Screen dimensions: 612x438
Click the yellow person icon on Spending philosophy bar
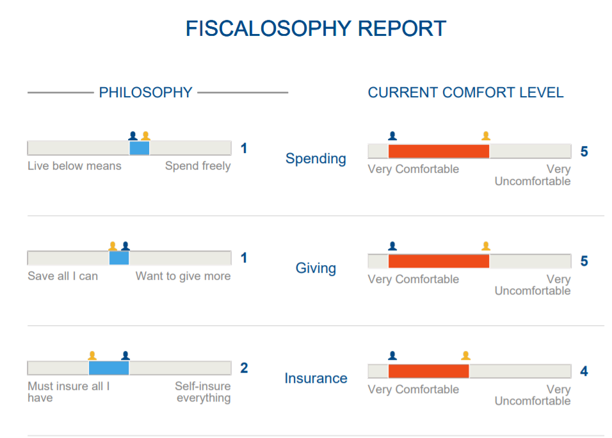[145, 136]
